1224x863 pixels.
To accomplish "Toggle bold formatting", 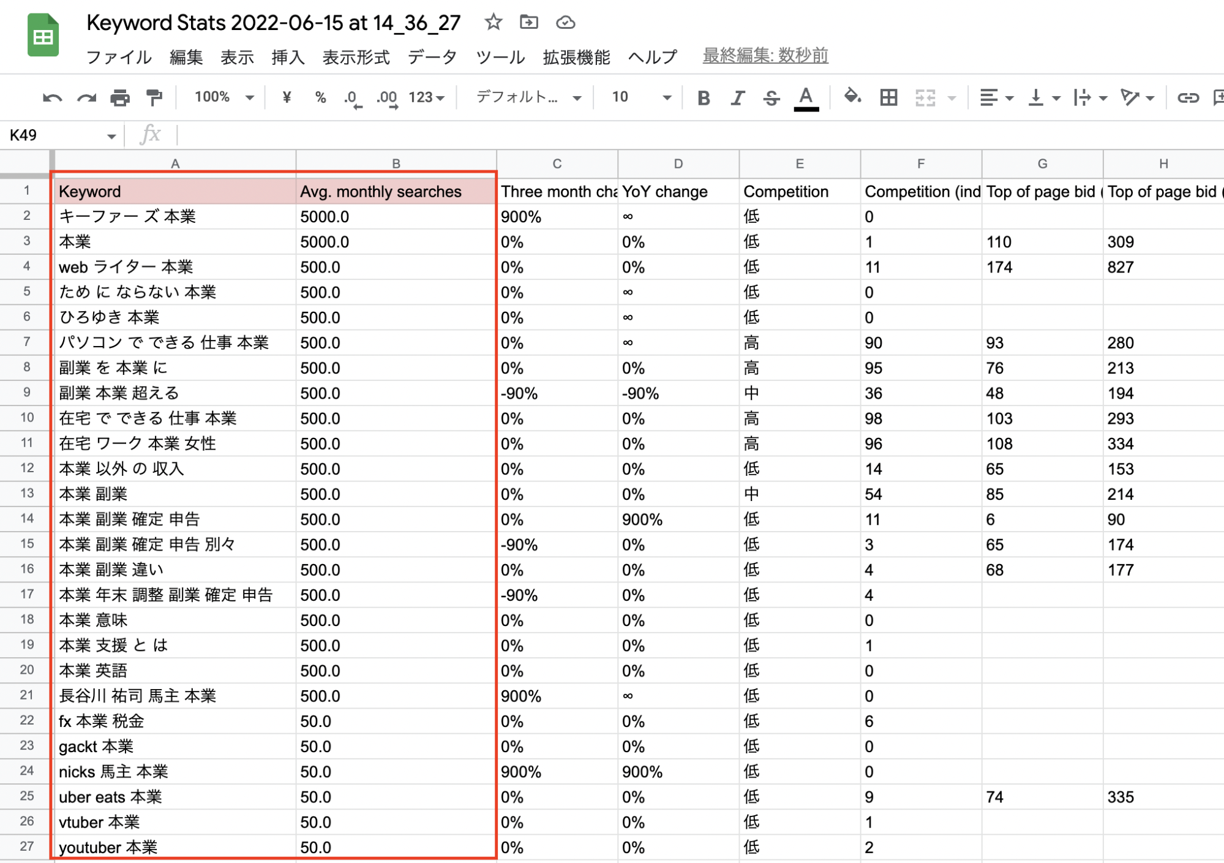I will click(704, 98).
